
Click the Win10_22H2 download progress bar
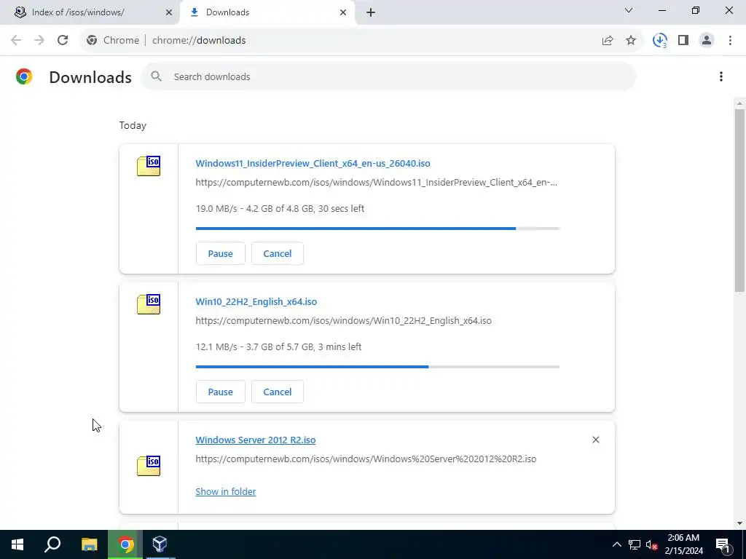click(x=378, y=367)
